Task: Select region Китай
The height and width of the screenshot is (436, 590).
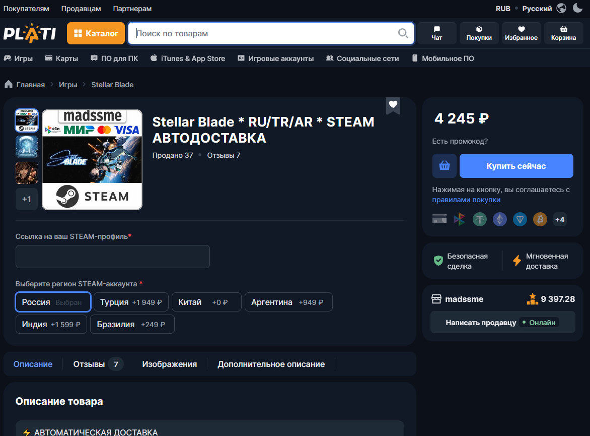Action: pyautogui.click(x=206, y=302)
